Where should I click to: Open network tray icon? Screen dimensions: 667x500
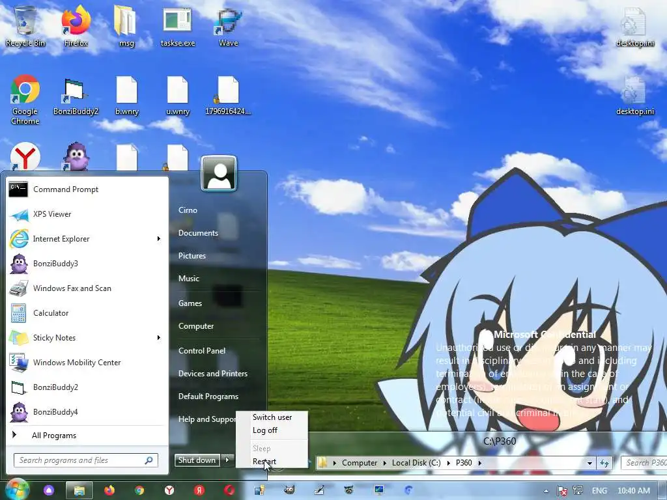[x=578, y=491]
